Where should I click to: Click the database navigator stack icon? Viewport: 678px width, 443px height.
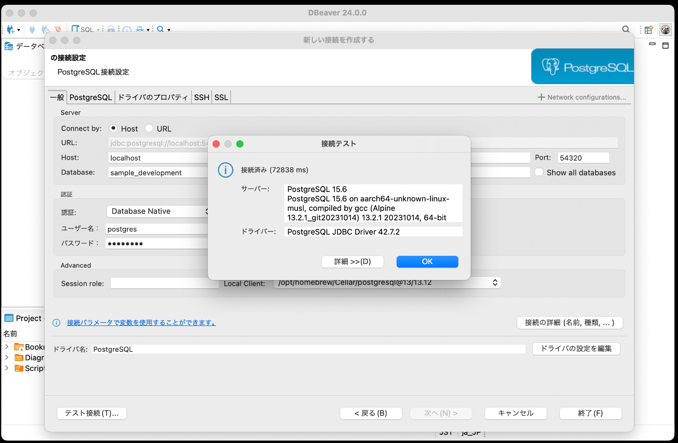pos(9,46)
